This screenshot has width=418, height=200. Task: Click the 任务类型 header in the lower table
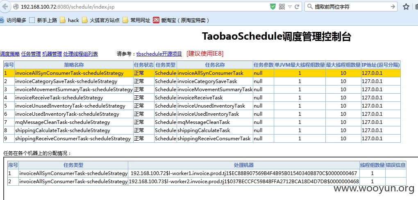(73, 165)
